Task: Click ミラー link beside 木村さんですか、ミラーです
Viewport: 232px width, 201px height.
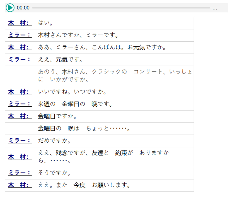Action: (x=20, y=35)
